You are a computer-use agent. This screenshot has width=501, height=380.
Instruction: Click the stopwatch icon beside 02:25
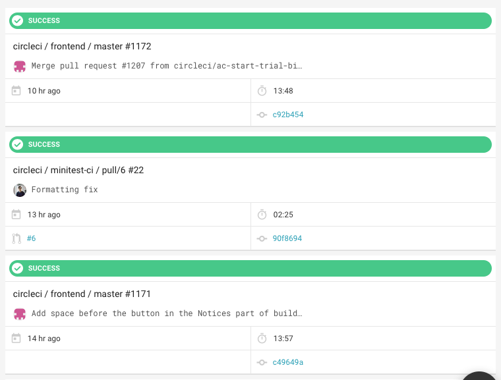pos(262,215)
